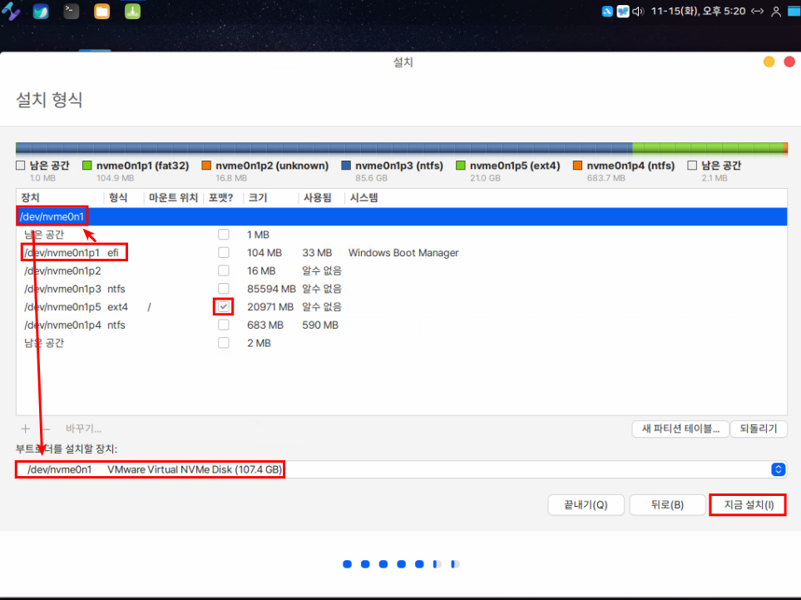This screenshot has height=600, width=801.
Task: Open the bootloader device dropdown
Action: click(x=778, y=469)
